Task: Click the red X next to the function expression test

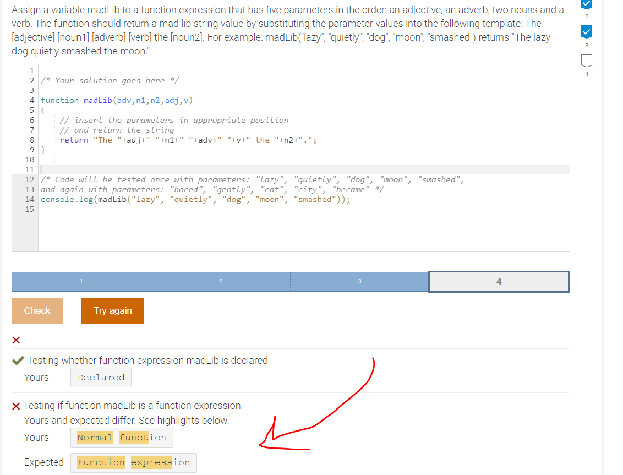Action: tap(17, 406)
